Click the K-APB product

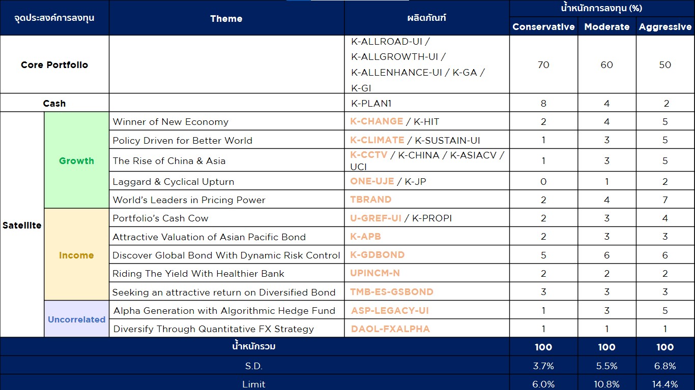click(x=365, y=237)
